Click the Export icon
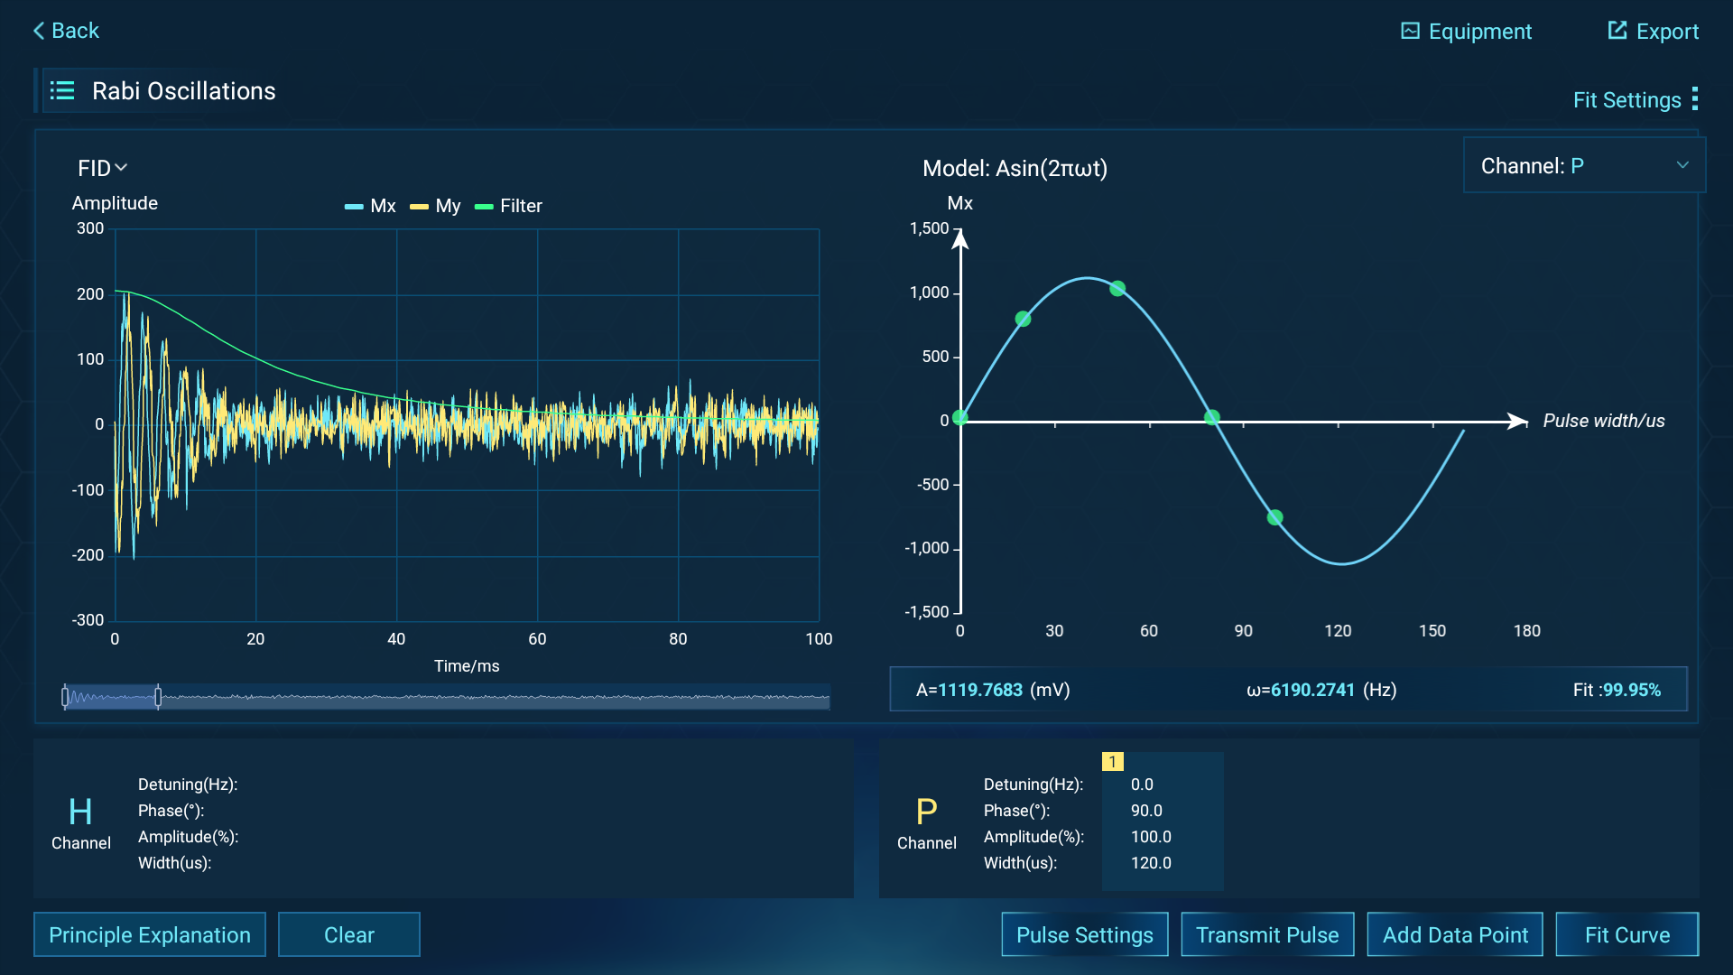 (x=1653, y=31)
